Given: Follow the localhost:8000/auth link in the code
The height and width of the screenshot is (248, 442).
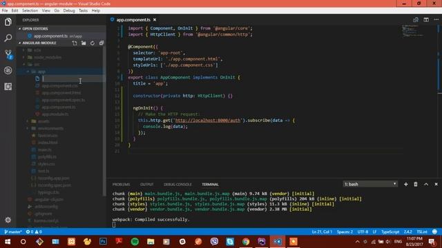Looking at the screenshot, I should pos(208,121).
